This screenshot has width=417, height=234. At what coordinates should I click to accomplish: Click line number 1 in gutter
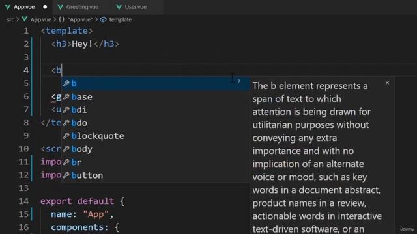tap(26, 31)
